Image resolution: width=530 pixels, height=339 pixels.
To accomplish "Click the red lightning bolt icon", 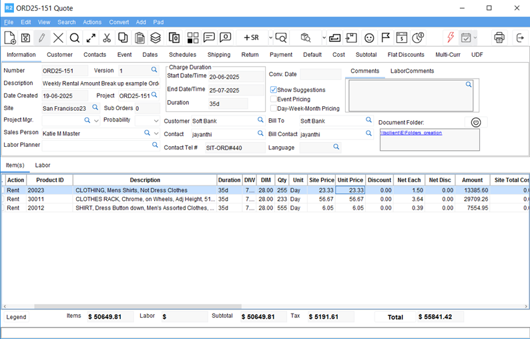I will 451,38.
